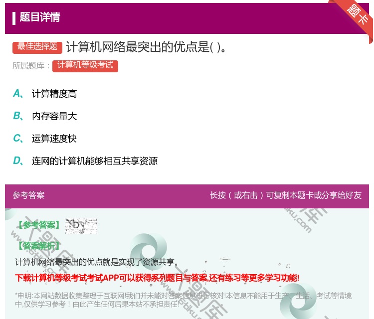This screenshot has height=319, width=374.
Task: Open the 计算机等级考试 question bank tag
Action: (x=85, y=66)
